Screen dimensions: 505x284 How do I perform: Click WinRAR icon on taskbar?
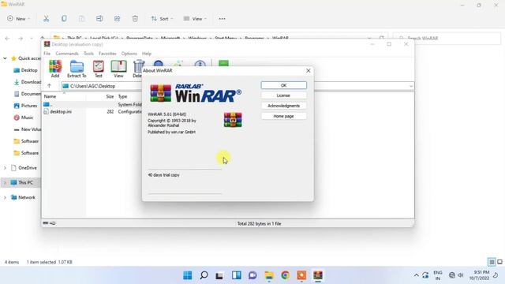pyautogui.click(x=318, y=275)
